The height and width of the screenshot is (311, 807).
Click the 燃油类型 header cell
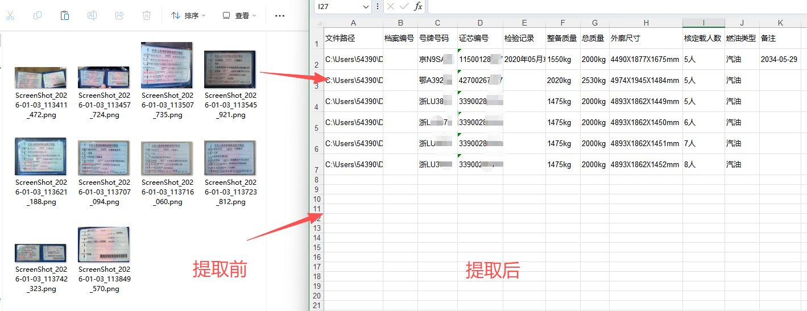(x=742, y=38)
